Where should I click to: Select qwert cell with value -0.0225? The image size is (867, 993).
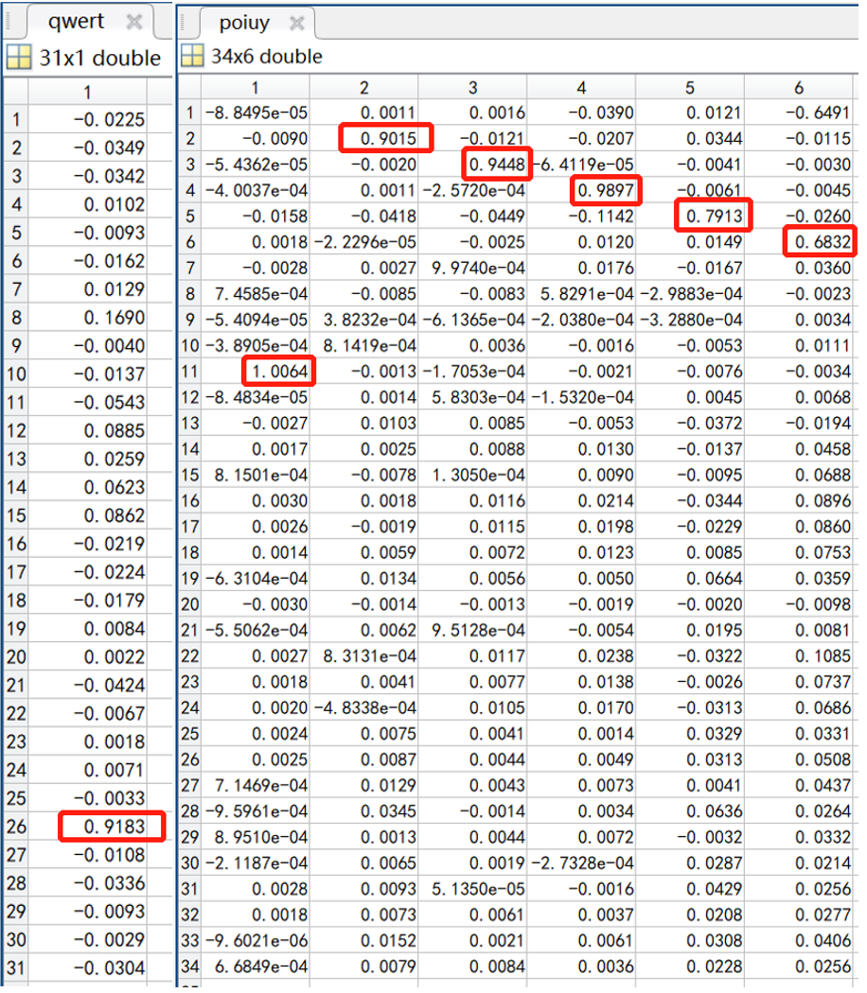(x=88, y=119)
